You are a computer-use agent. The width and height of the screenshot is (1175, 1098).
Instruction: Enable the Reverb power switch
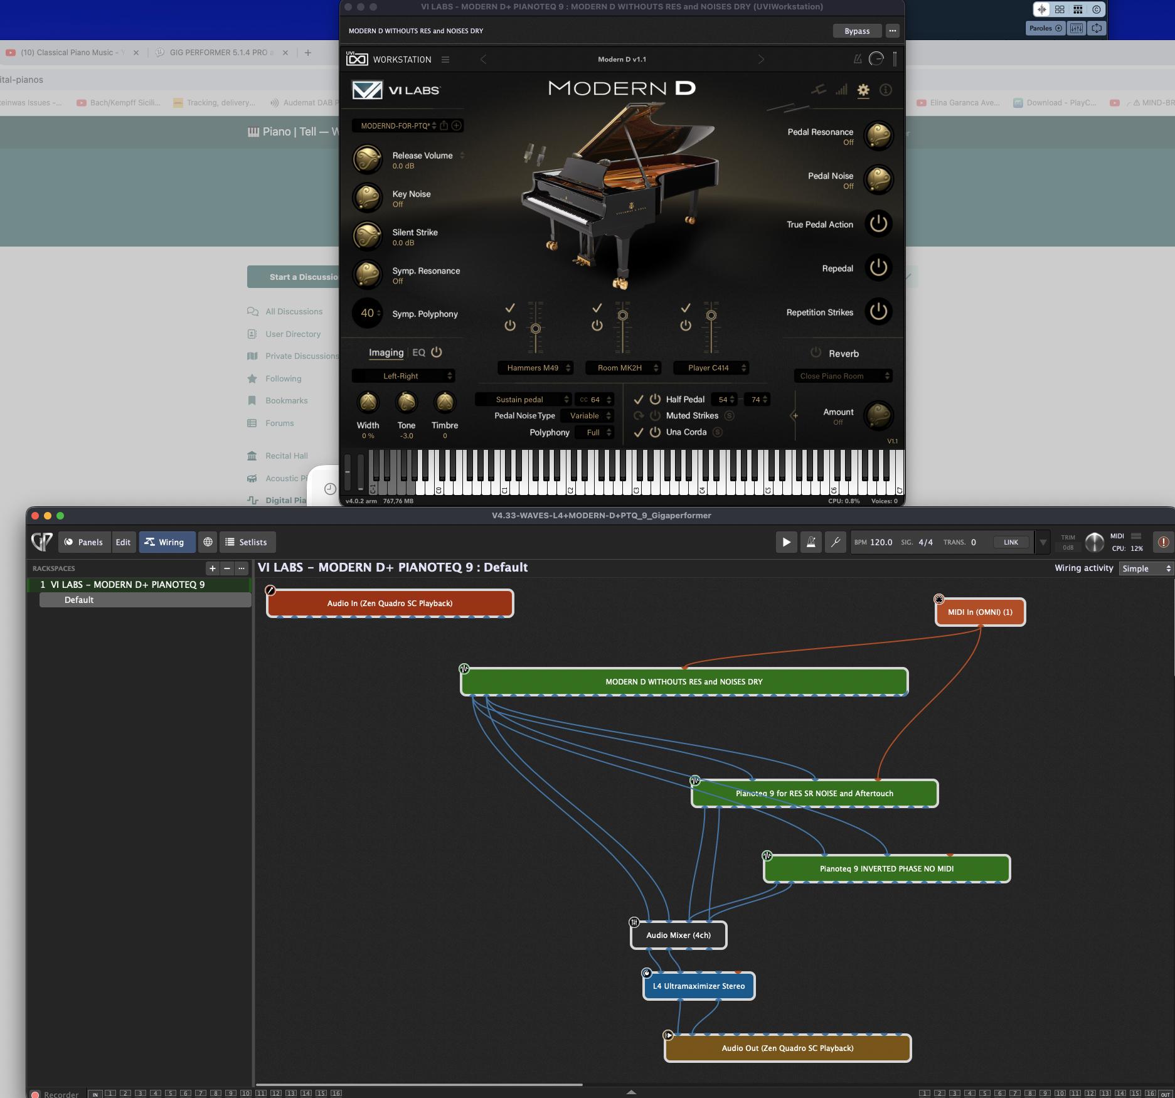tap(816, 353)
